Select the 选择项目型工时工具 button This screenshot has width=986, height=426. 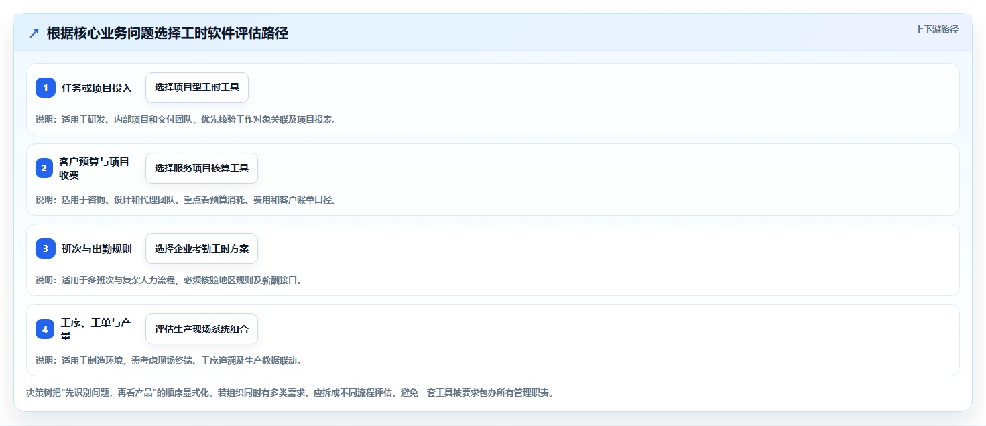click(x=197, y=88)
